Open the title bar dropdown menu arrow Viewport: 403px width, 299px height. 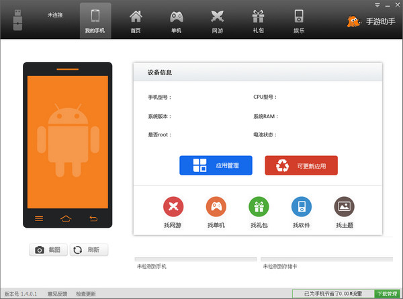(x=377, y=5)
